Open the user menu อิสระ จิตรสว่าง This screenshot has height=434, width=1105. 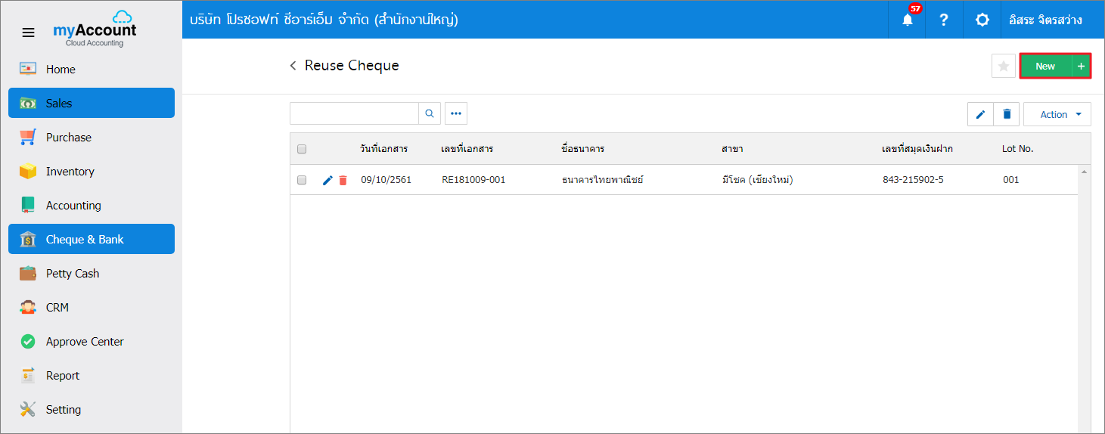[x=1045, y=20]
